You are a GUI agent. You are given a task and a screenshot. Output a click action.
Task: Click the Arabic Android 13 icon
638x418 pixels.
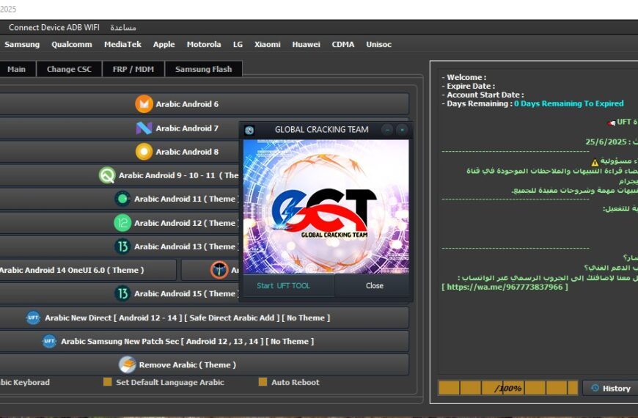click(122, 246)
